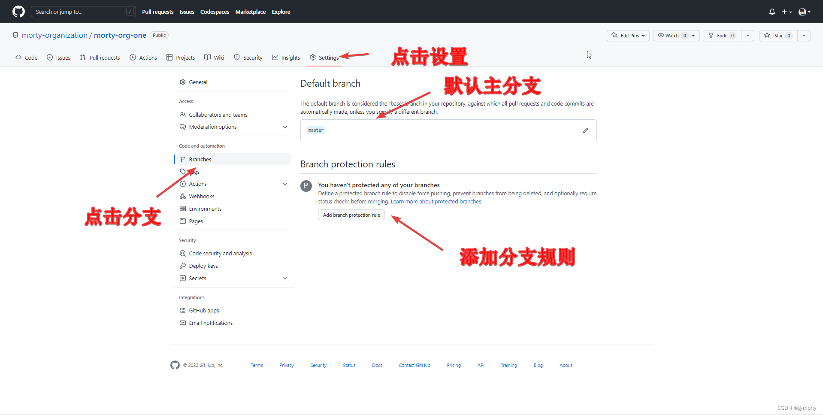Open the Status footer link
Screen dimensions: 823x415
[x=349, y=365]
